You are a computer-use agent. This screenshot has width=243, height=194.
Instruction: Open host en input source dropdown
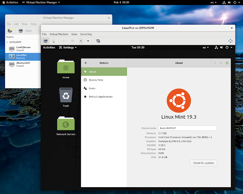click(x=213, y=2)
